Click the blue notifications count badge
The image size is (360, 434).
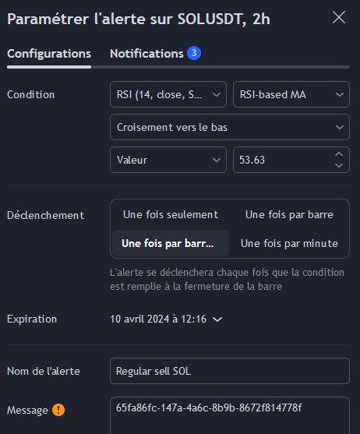coord(194,53)
